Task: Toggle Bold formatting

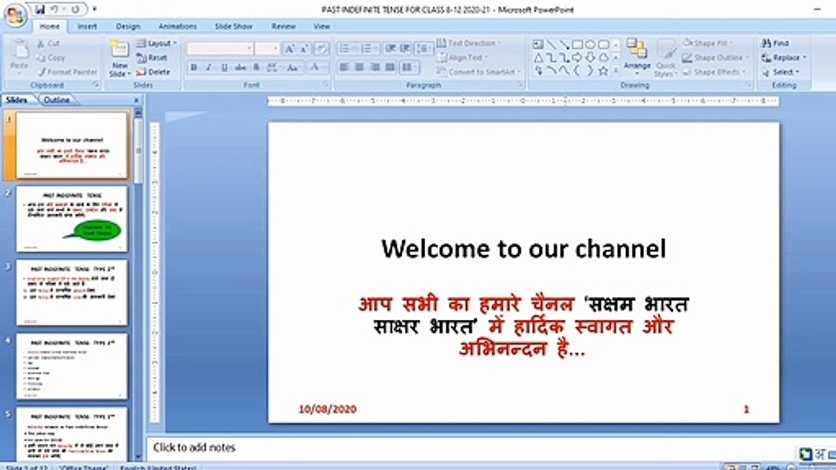Action: point(194,67)
